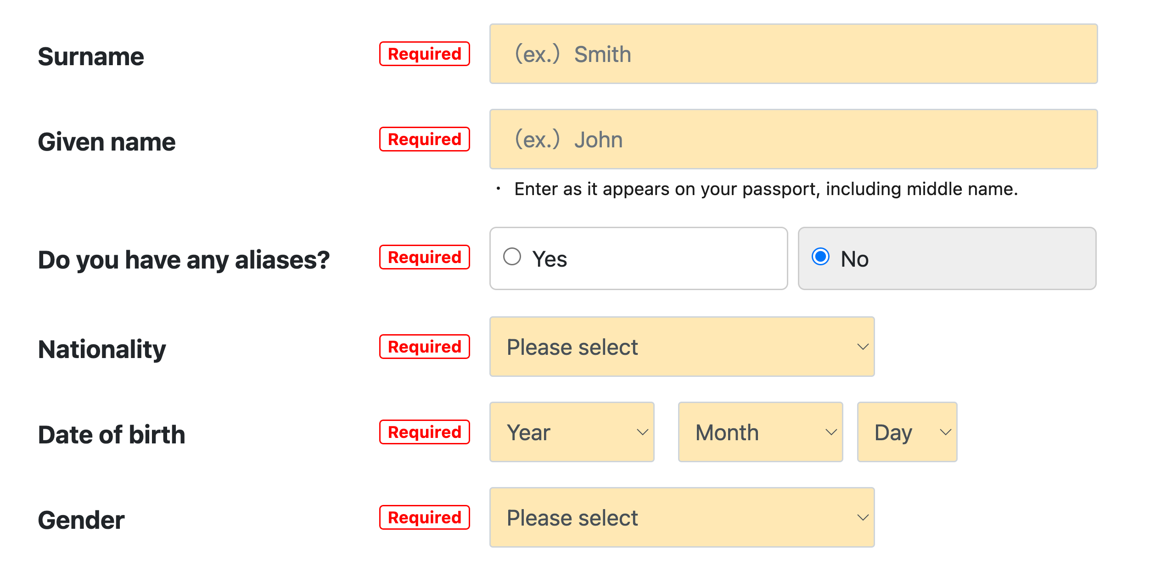
Task: Click the 'Do you have any aliases?' label
Action: coord(184,260)
